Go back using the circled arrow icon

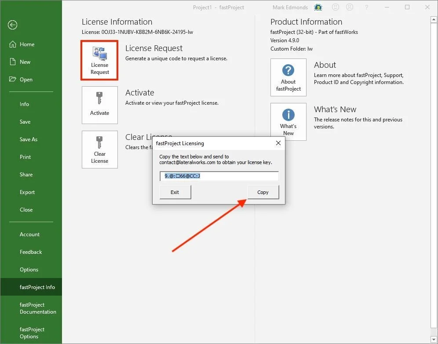point(12,25)
